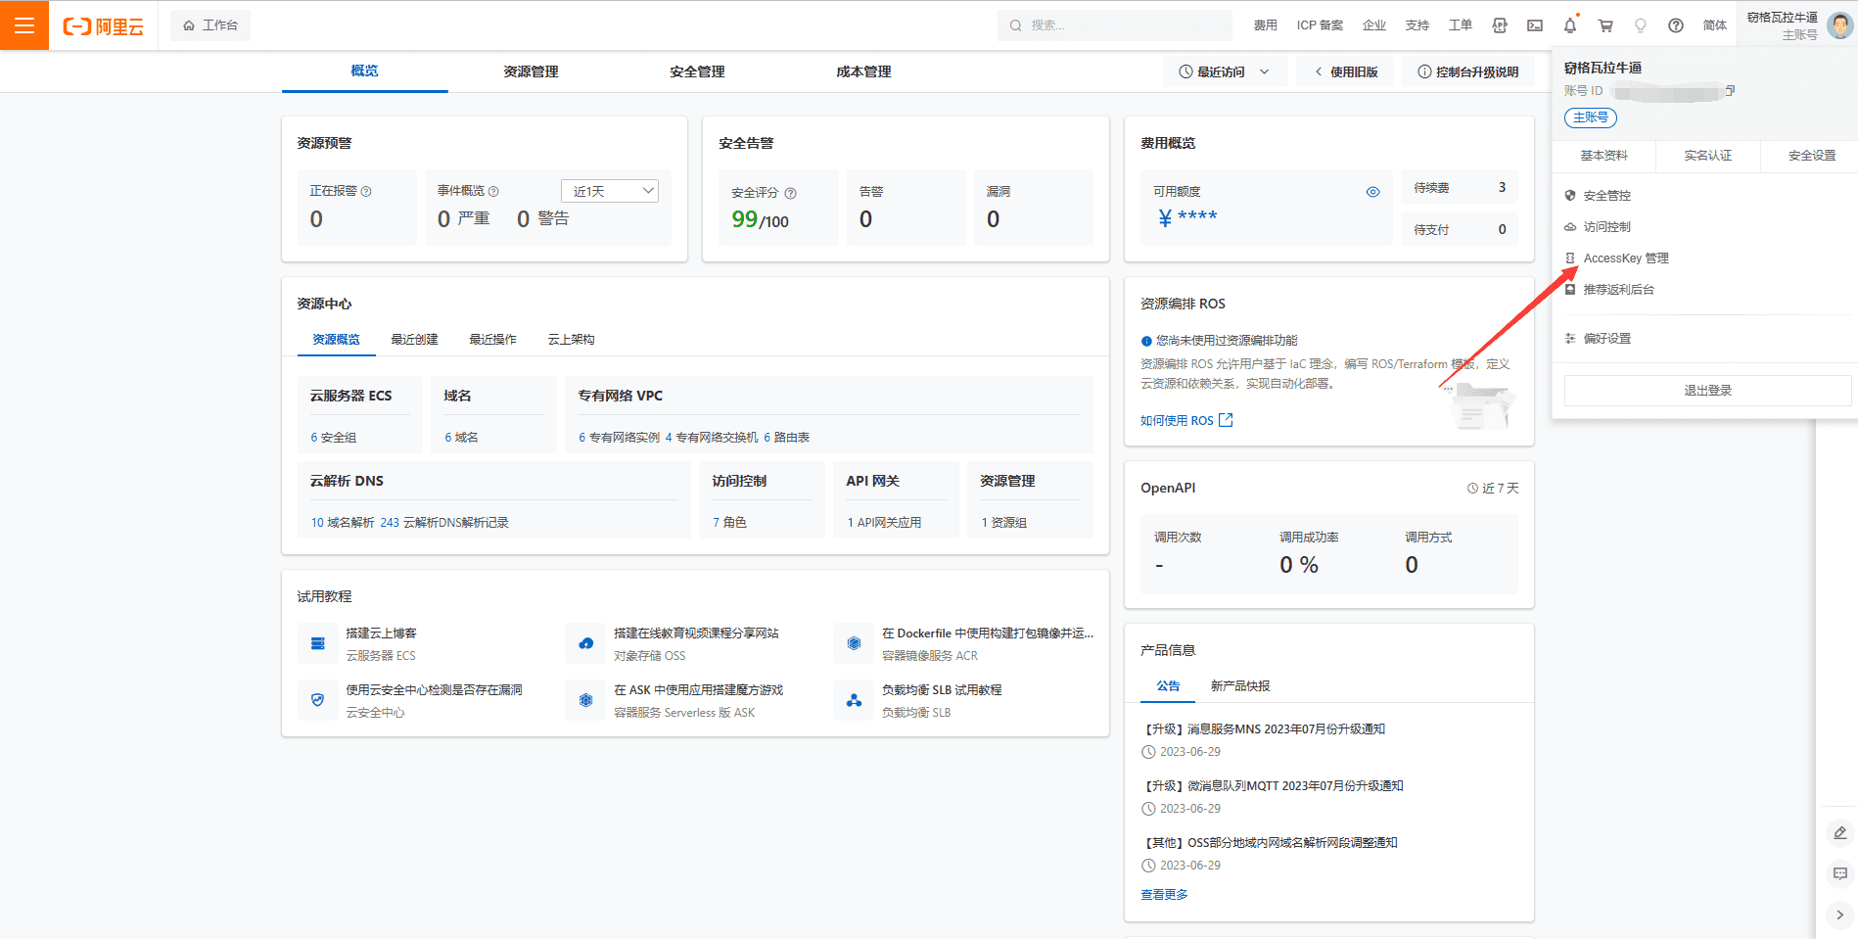
Task: Open the Cloud Shell terminal icon
Action: [x=1534, y=24]
